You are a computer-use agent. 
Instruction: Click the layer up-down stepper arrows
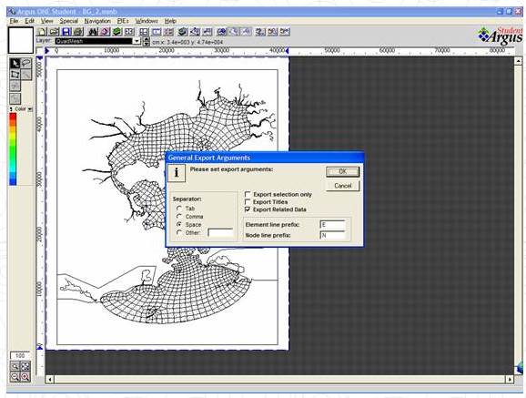click(x=147, y=41)
